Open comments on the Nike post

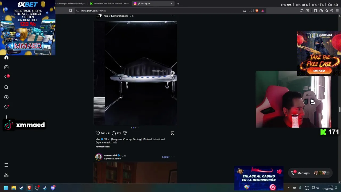coord(114,133)
